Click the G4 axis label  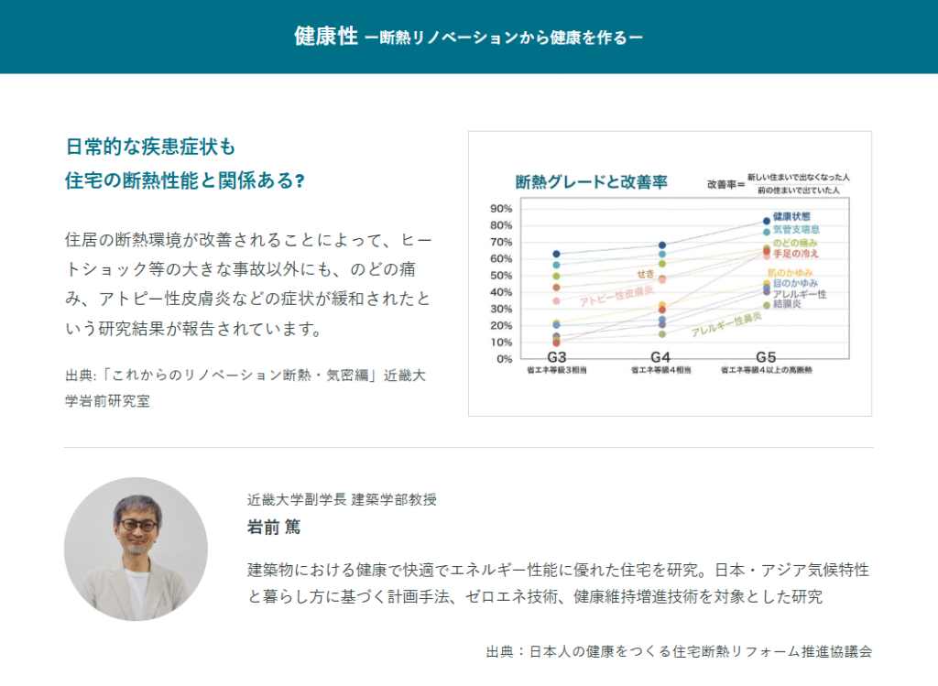tap(661, 357)
